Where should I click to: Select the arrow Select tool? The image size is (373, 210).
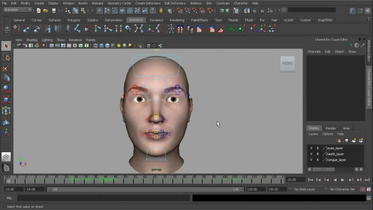(x=6, y=46)
